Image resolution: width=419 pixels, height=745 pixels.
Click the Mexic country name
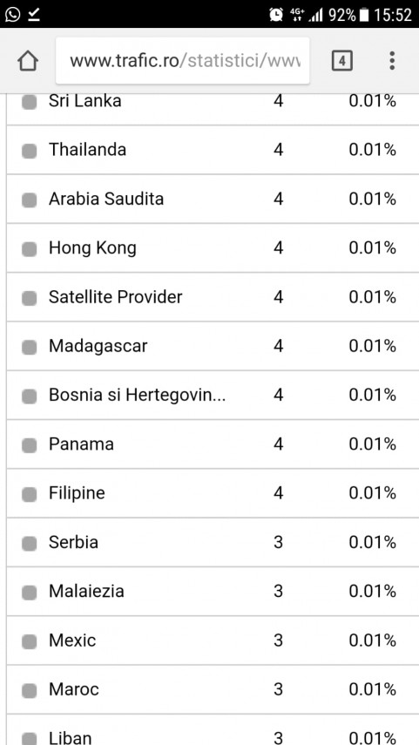click(72, 640)
